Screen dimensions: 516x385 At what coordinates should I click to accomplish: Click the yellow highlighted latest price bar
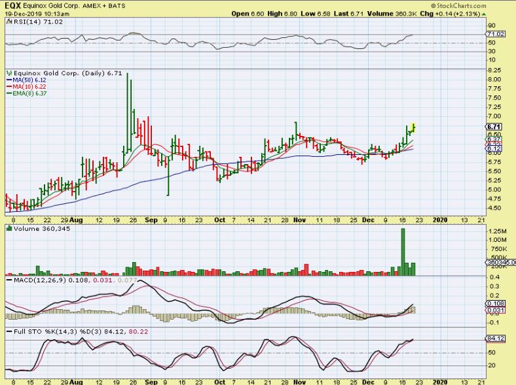click(x=413, y=127)
